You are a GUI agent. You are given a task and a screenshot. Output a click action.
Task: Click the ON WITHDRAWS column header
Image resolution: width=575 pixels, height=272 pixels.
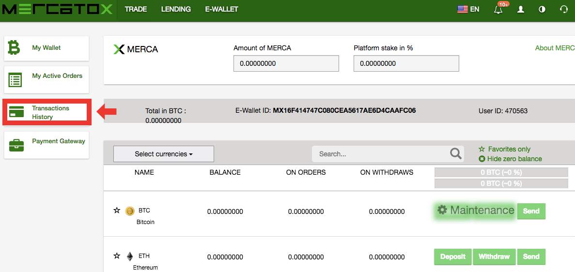tap(387, 172)
